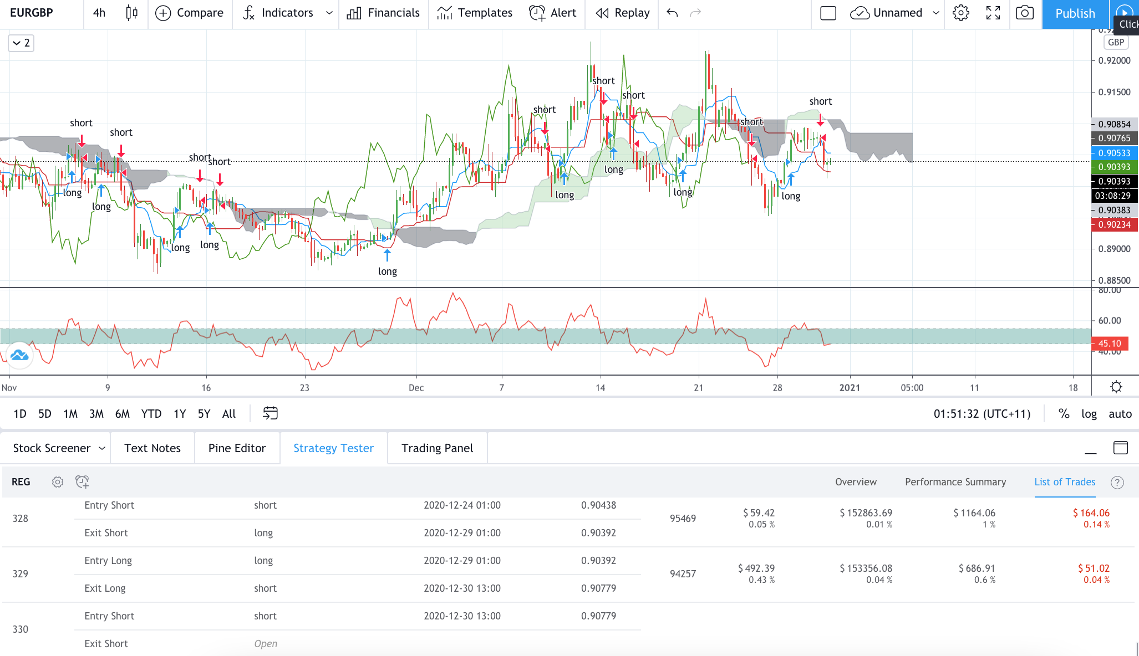
Task: Select the green 0.90393 price label
Action: tap(1115, 167)
